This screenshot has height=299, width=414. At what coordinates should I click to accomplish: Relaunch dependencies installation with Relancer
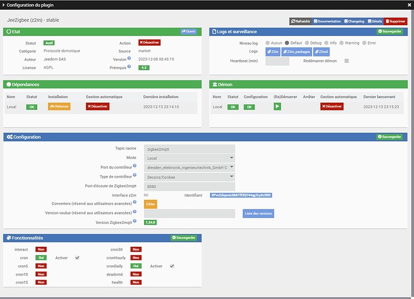(59, 106)
